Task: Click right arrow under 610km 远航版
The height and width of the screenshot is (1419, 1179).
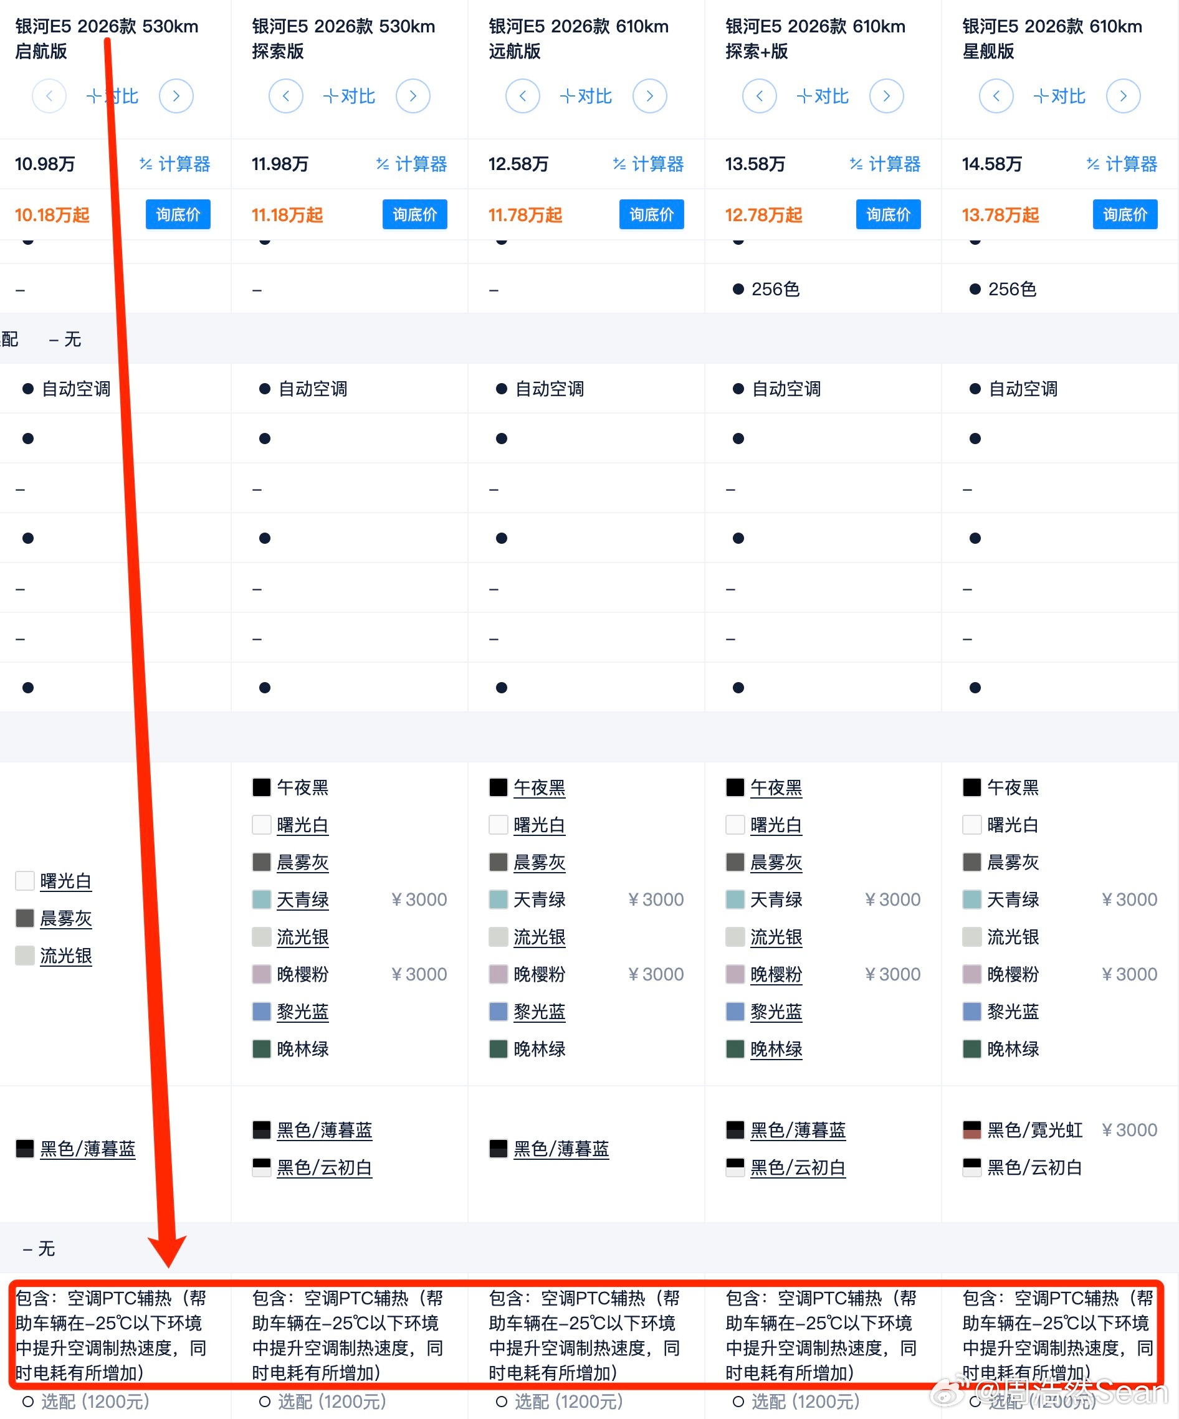Action: (650, 96)
